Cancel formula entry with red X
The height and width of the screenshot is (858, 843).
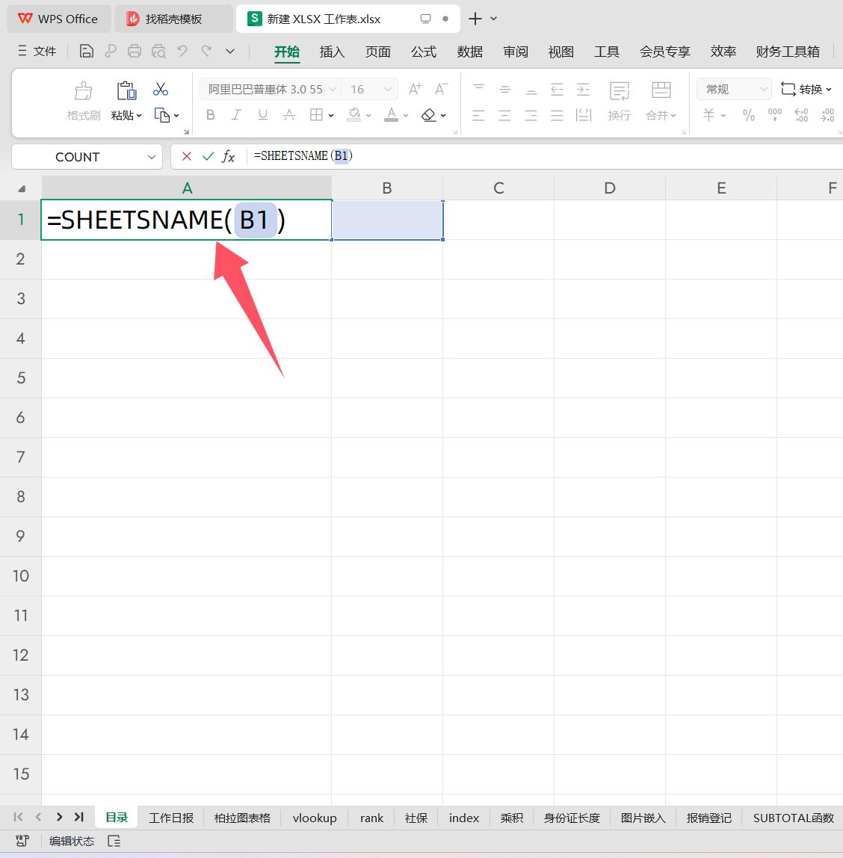click(x=187, y=156)
